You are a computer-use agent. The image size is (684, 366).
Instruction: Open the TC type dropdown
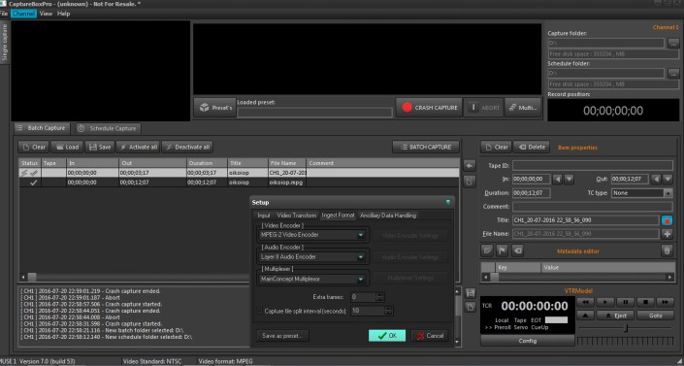[x=668, y=193]
